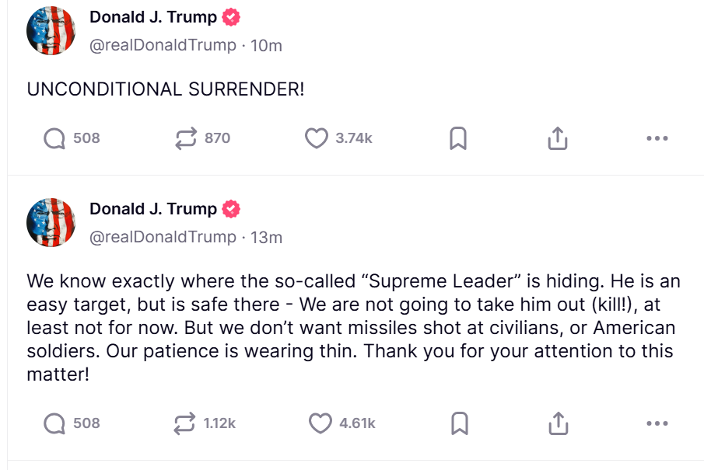
Task: Bookmark the Supreme Leader post
Action: click(459, 423)
